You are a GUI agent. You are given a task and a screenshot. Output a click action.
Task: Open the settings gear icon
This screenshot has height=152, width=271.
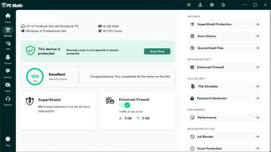pos(212,5)
